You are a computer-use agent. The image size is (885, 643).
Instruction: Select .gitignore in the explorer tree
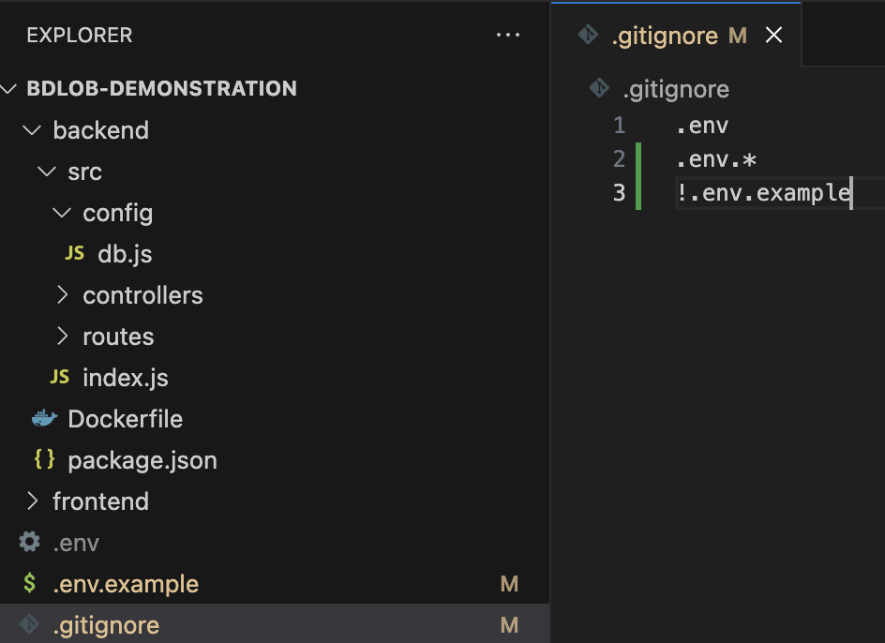(x=106, y=625)
